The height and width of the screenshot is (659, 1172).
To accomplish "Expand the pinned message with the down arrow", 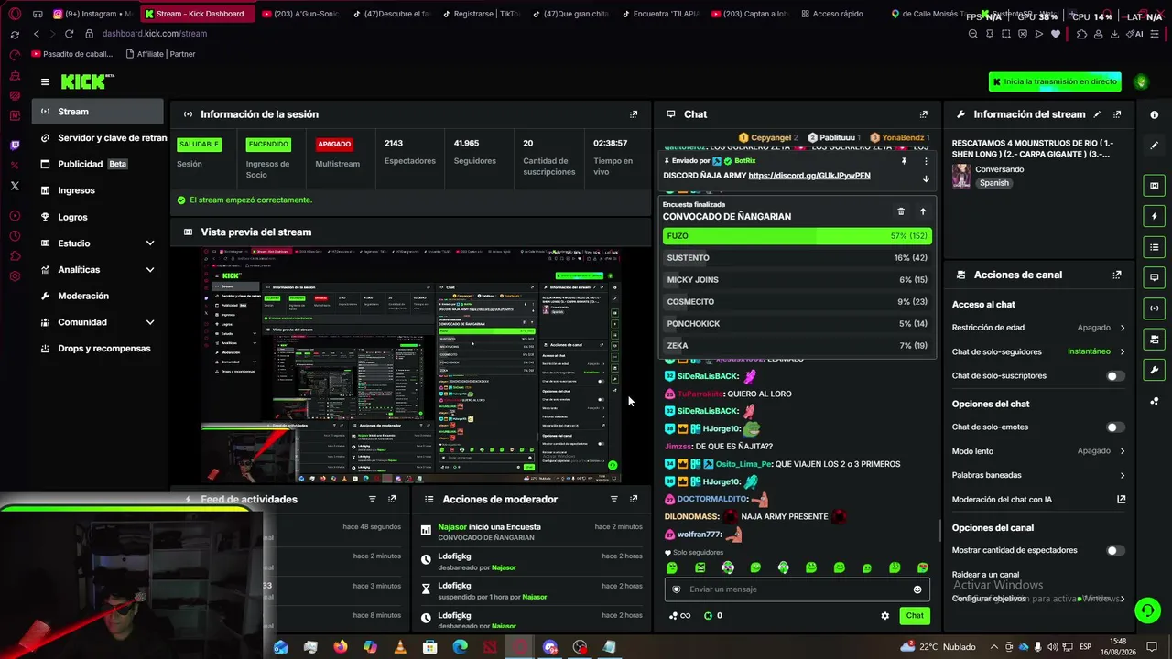I will [926, 178].
